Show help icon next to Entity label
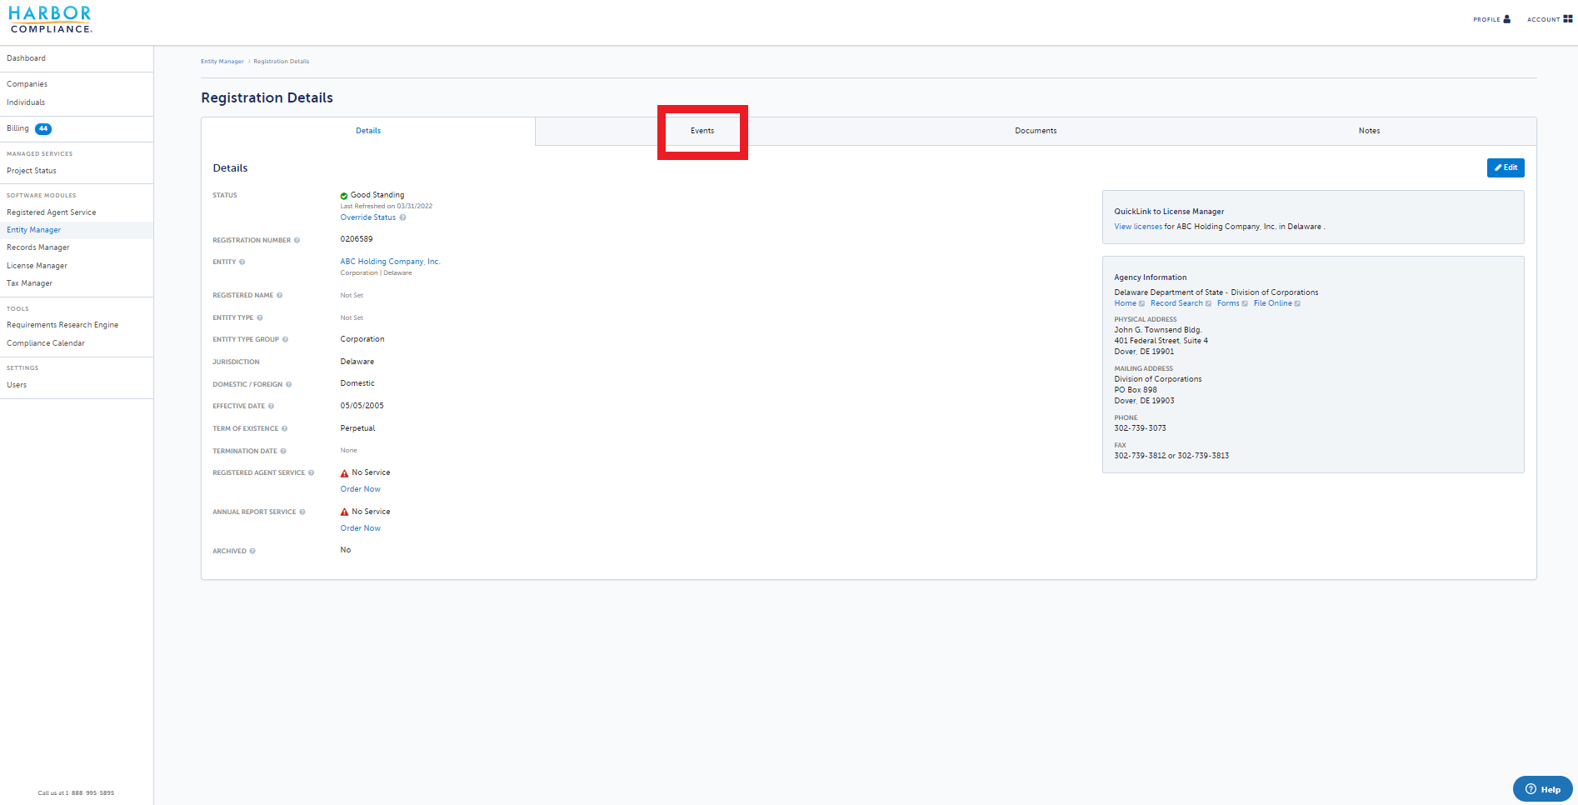The width and height of the screenshot is (1578, 805). [x=242, y=262]
